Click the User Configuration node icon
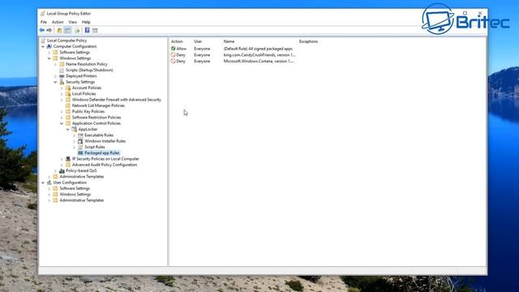The width and height of the screenshot is (519, 292). 49,182
